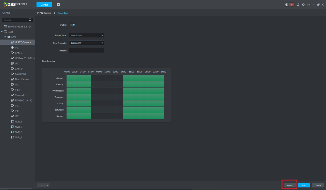Click the CAM 9 camera icon
Screen dimensions: 326x190
[x=12, y=69]
